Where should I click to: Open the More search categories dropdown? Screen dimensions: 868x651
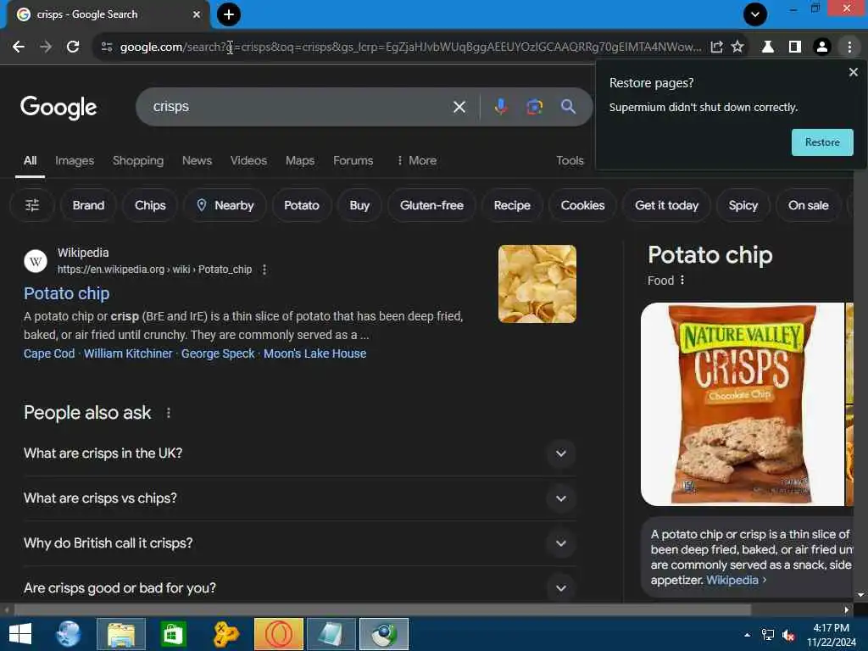click(417, 160)
